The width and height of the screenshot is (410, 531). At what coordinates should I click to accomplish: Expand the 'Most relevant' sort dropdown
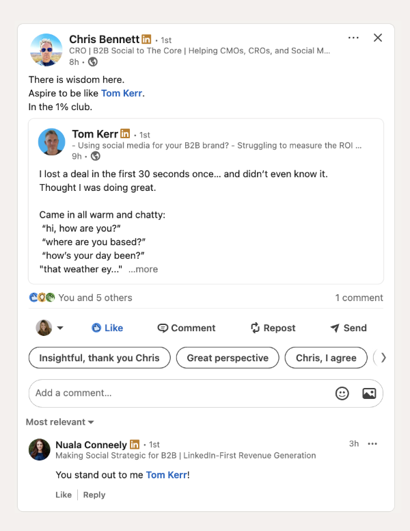[60, 422]
